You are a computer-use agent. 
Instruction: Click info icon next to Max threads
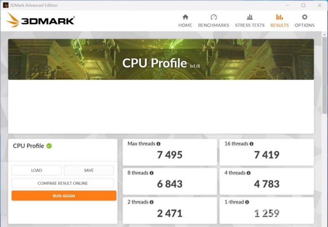click(159, 144)
